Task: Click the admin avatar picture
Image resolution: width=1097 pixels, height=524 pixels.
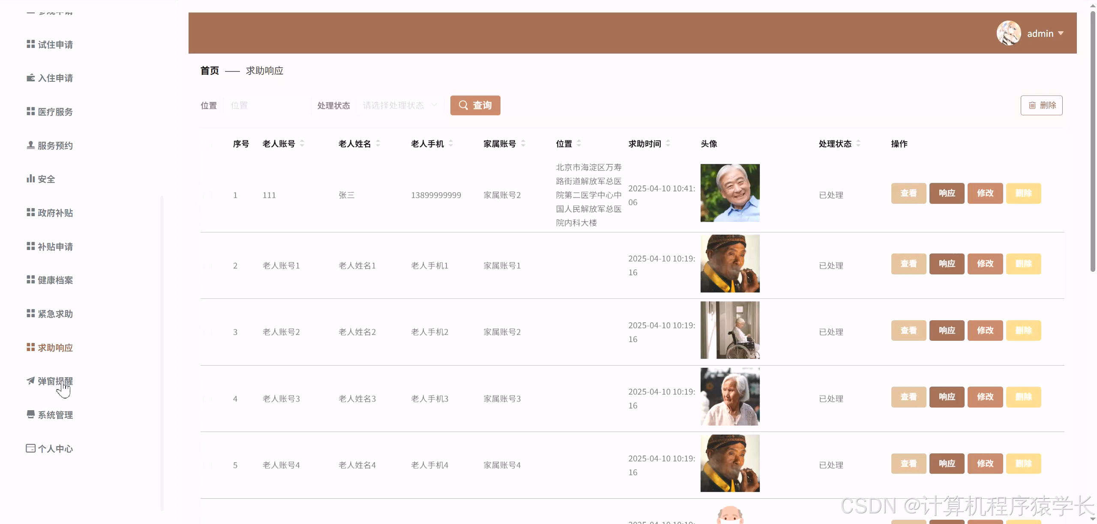Action: [x=1008, y=33]
